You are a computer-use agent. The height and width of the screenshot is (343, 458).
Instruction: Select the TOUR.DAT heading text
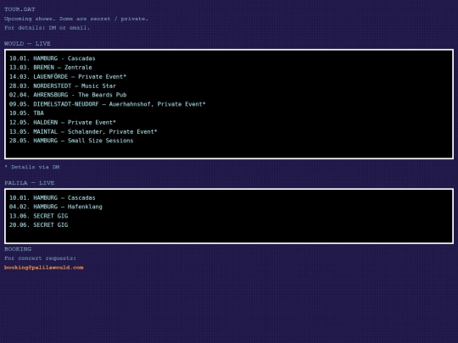pos(20,9)
